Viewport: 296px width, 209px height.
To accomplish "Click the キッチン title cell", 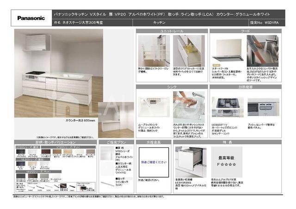I will [x=191, y=23].
